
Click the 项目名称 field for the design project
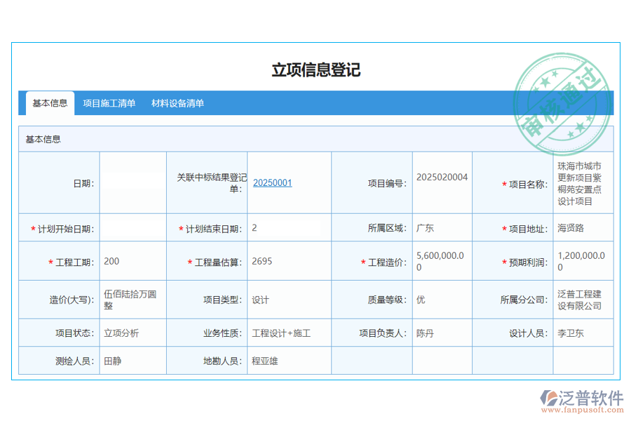(x=583, y=182)
